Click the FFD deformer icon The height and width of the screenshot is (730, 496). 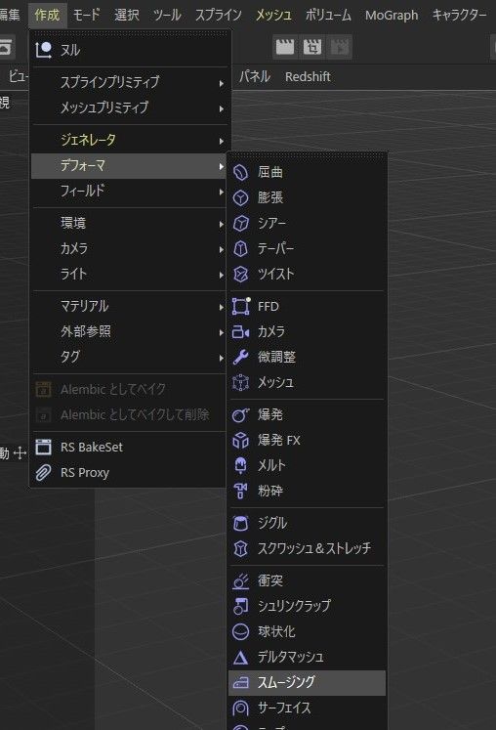(240, 306)
